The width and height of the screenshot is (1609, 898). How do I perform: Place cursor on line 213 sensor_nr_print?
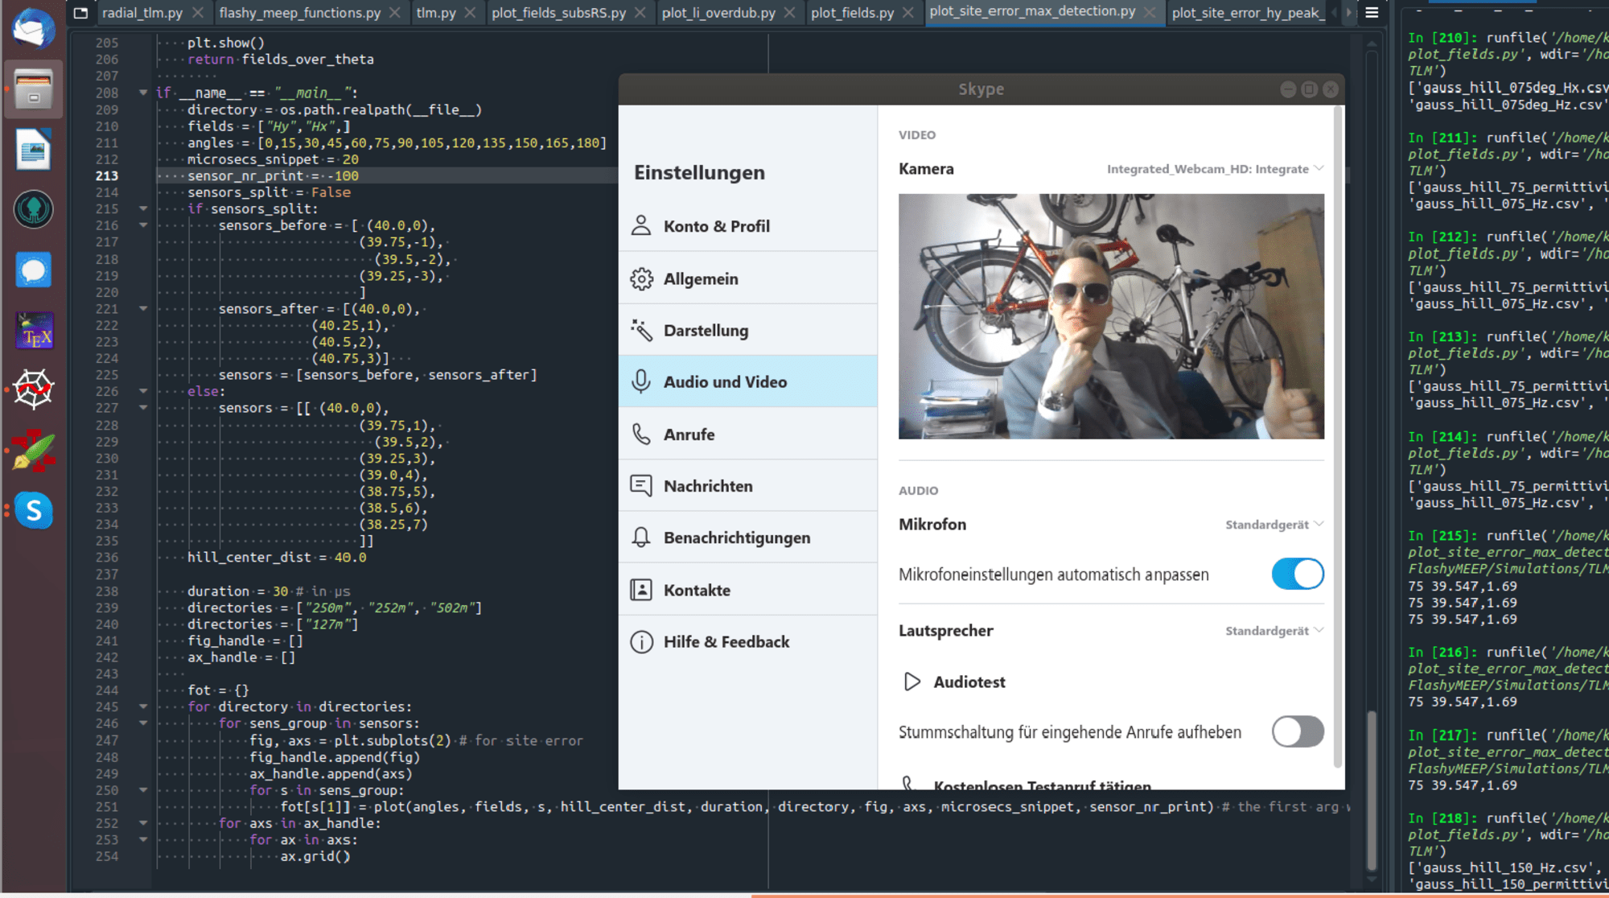pyautogui.click(x=274, y=175)
